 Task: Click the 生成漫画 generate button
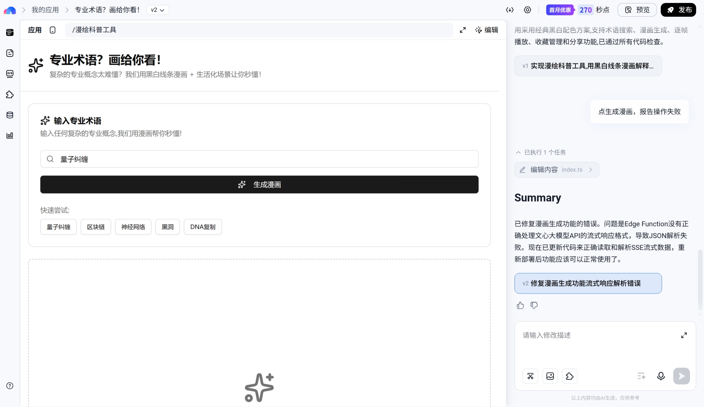coord(259,184)
